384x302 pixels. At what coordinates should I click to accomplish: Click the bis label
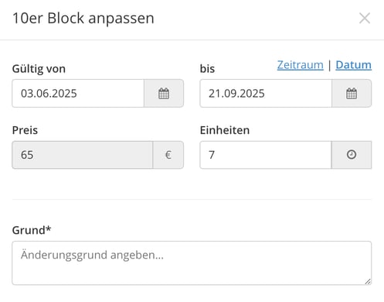(207, 69)
